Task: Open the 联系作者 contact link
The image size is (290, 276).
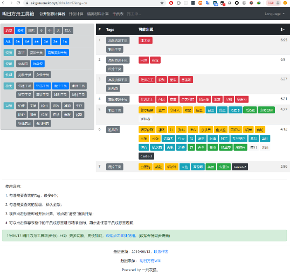Action: [161, 252]
